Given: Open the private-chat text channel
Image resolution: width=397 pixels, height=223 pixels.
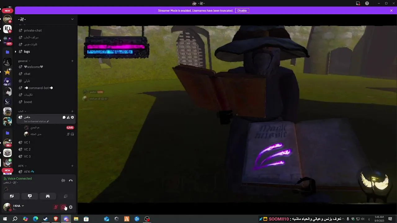Looking at the screenshot, I should (x=47, y=30).
